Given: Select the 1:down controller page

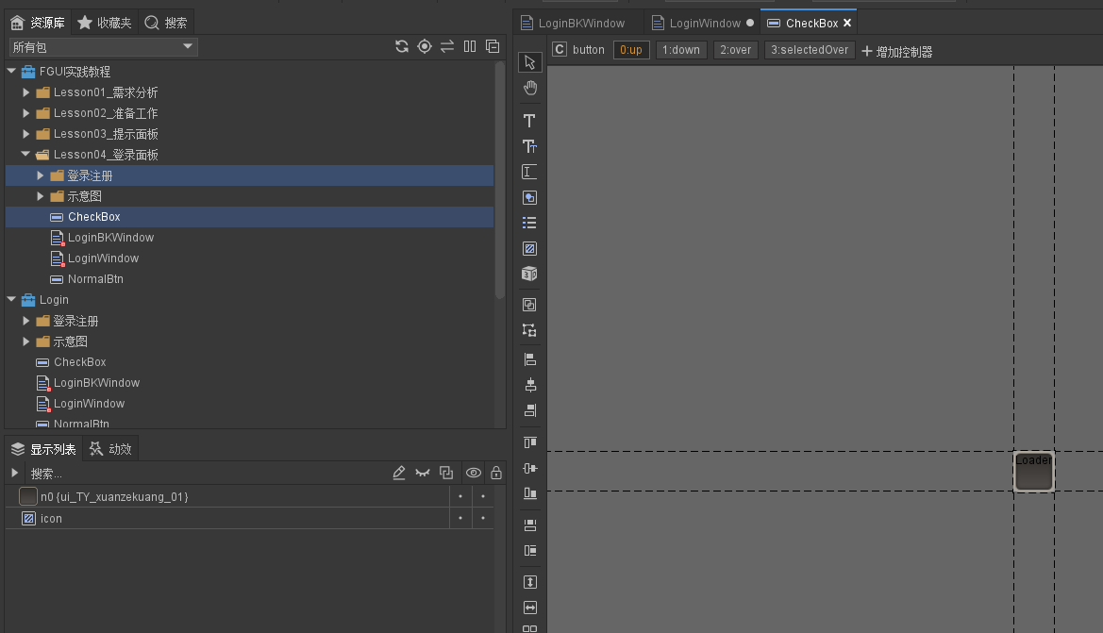Looking at the screenshot, I should point(680,50).
